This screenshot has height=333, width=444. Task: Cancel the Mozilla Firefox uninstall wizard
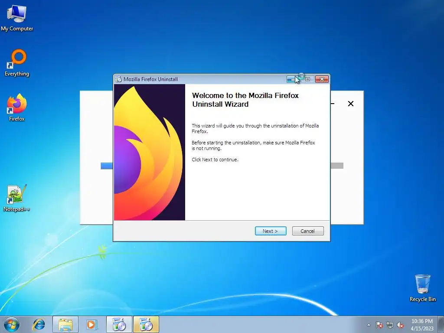pos(308,231)
